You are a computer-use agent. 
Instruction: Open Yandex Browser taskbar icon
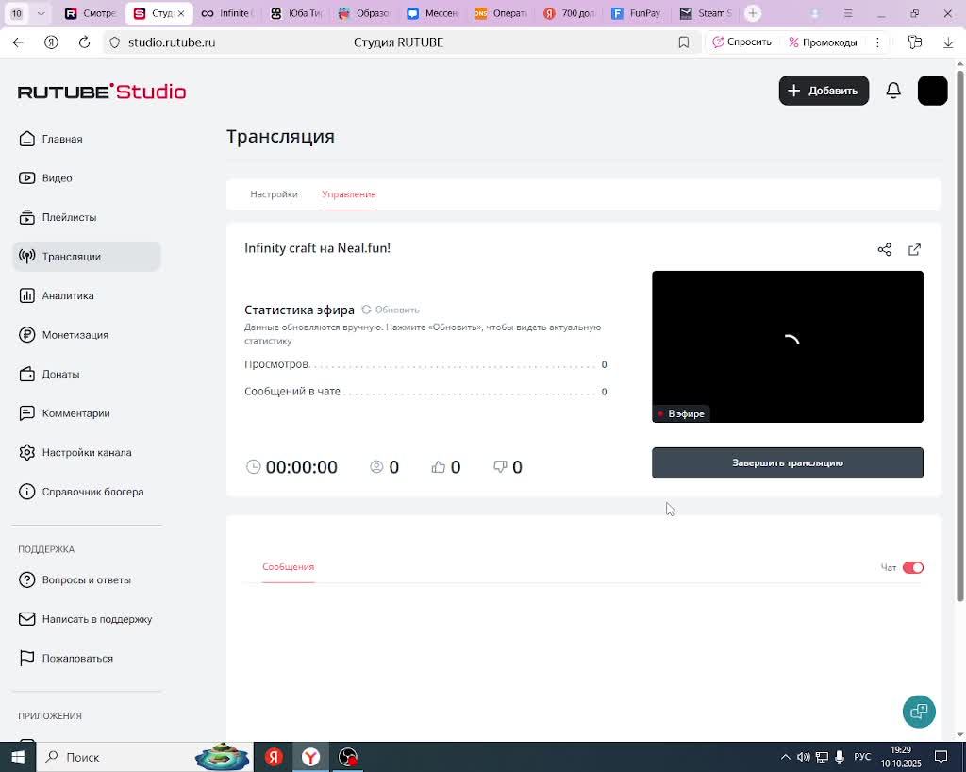(x=311, y=757)
